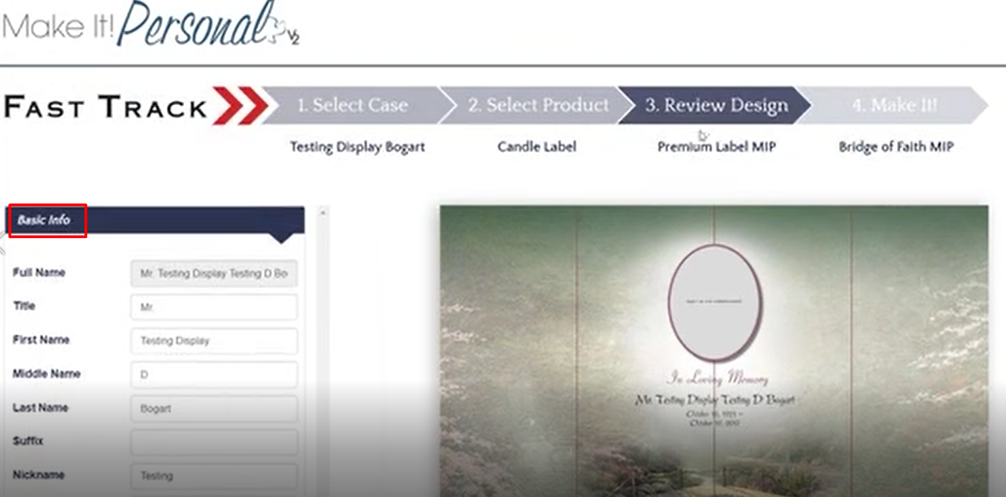
Task: Click the Middle Name field containing D
Action: click(x=214, y=374)
